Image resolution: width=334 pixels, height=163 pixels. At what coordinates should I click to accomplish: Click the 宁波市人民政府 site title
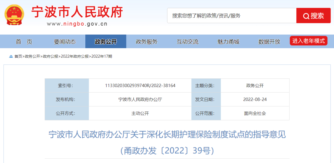click(x=77, y=12)
